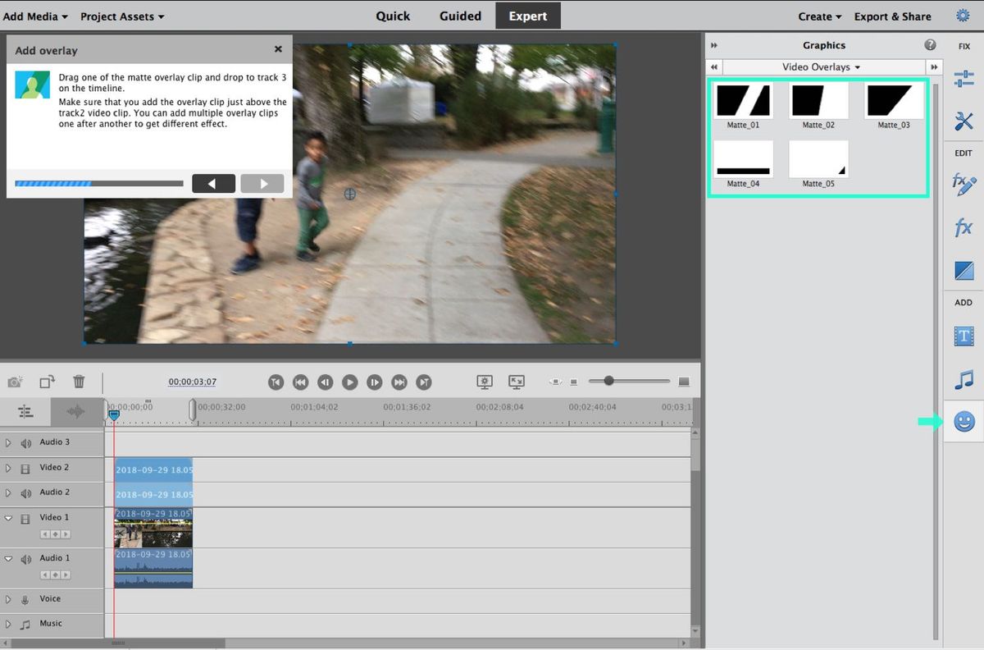Open the Adjust panel under FIX

coord(963,79)
